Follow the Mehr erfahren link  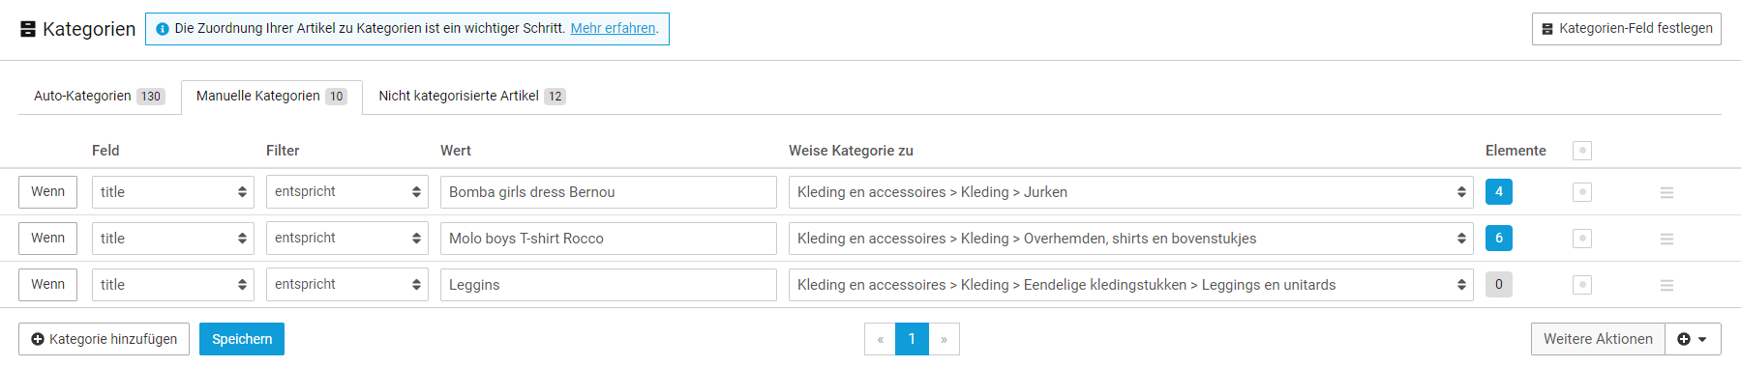click(x=613, y=29)
